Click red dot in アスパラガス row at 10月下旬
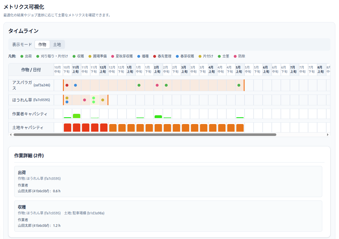This screenshot has width=339, height=239. (67, 85)
